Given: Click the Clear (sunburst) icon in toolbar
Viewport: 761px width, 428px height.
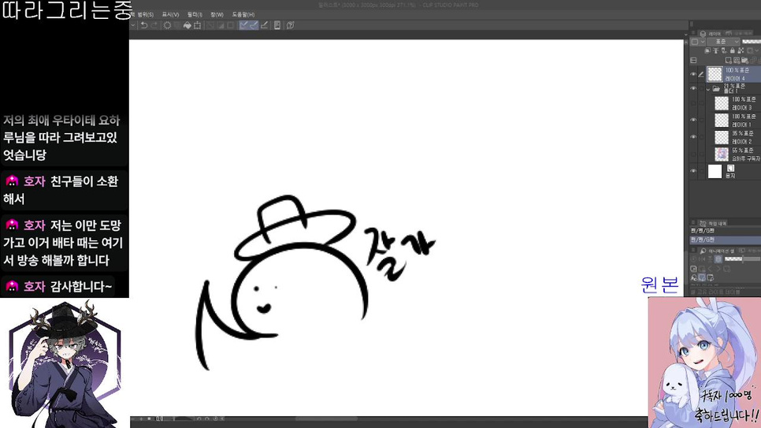Looking at the screenshot, I should click(x=168, y=25).
